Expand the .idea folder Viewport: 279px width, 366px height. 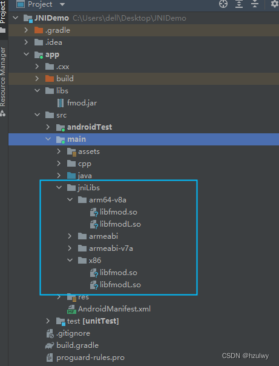(x=26, y=42)
